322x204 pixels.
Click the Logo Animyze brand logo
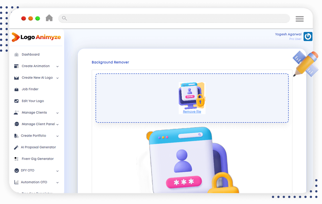point(36,37)
